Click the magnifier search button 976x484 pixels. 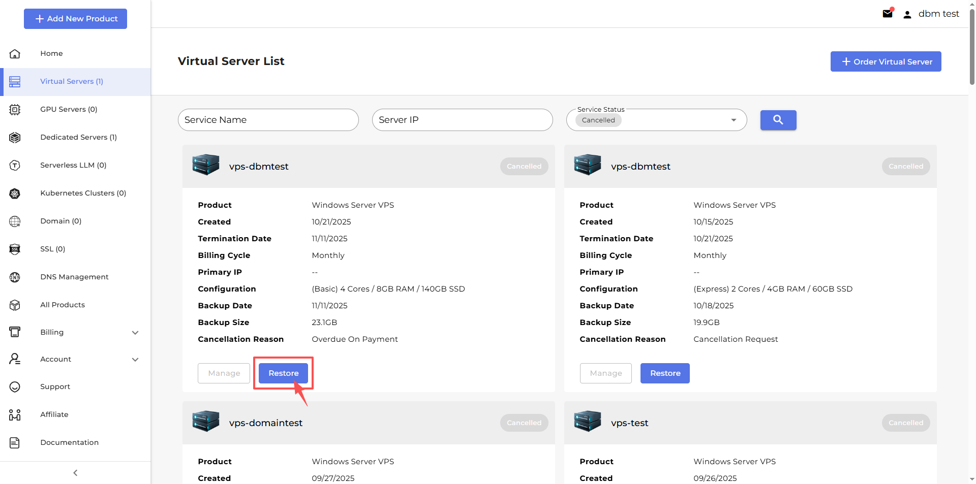(x=778, y=120)
